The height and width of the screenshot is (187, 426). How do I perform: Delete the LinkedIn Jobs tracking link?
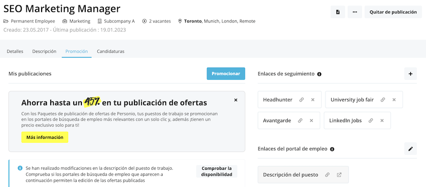click(x=382, y=121)
